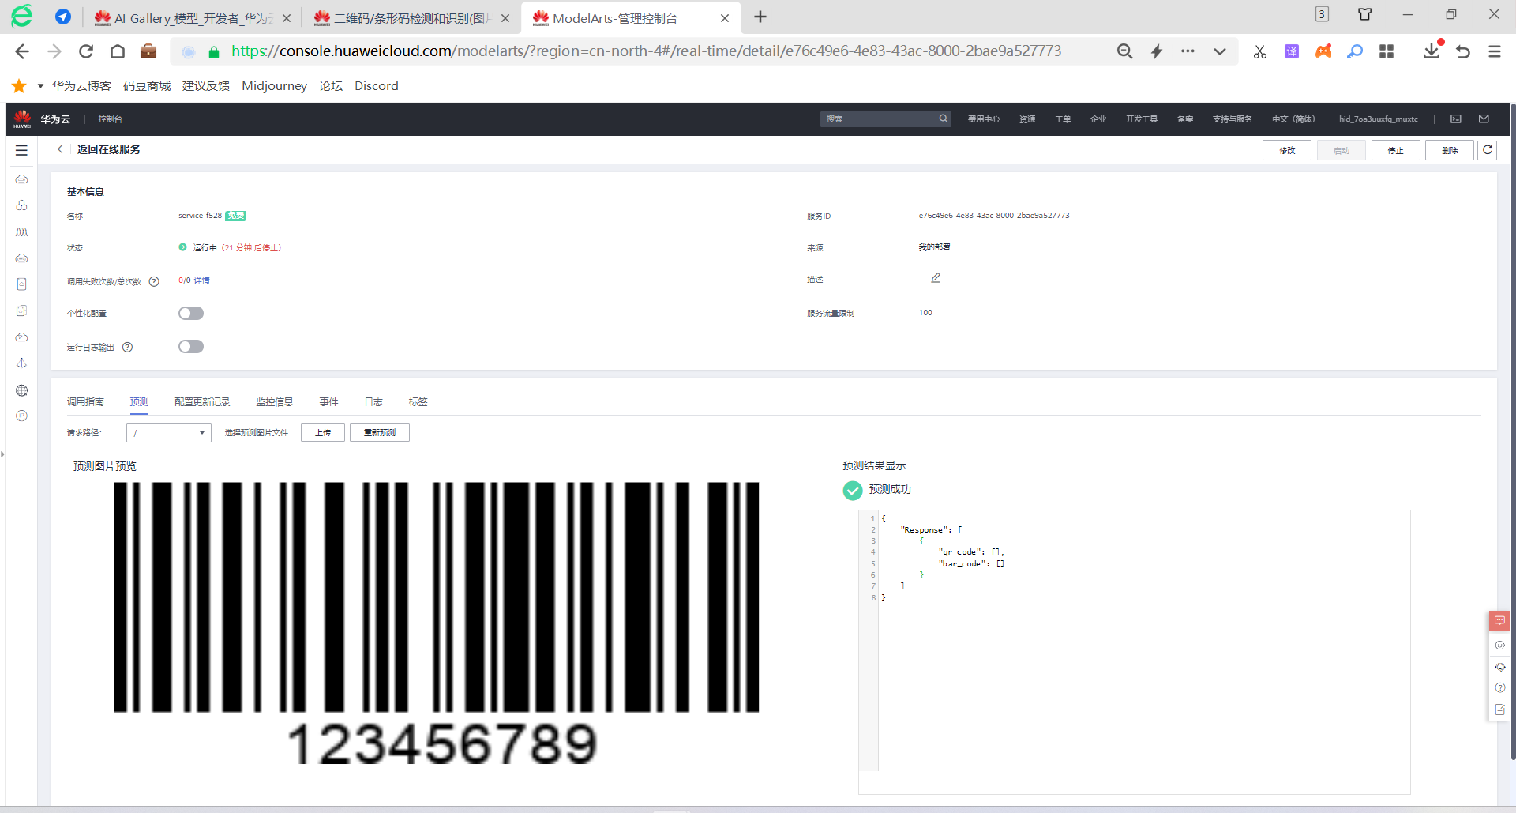Screen dimensions: 1516x813
Task: Go to browser home page
Action: pos(118,51)
